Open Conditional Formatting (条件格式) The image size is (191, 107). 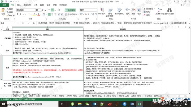102,12
